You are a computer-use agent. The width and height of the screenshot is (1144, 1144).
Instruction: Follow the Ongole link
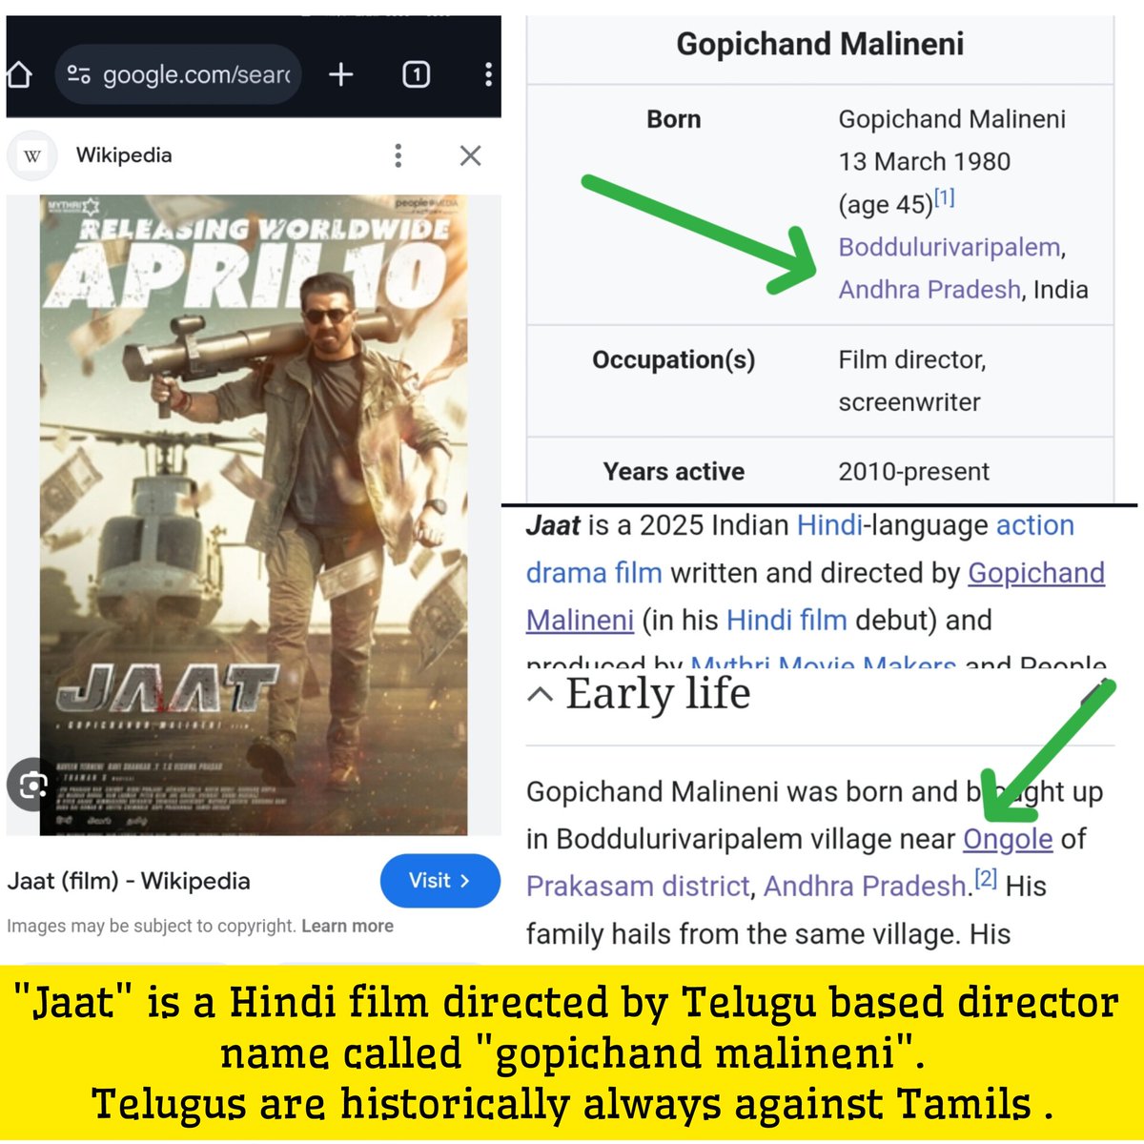click(x=1008, y=839)
